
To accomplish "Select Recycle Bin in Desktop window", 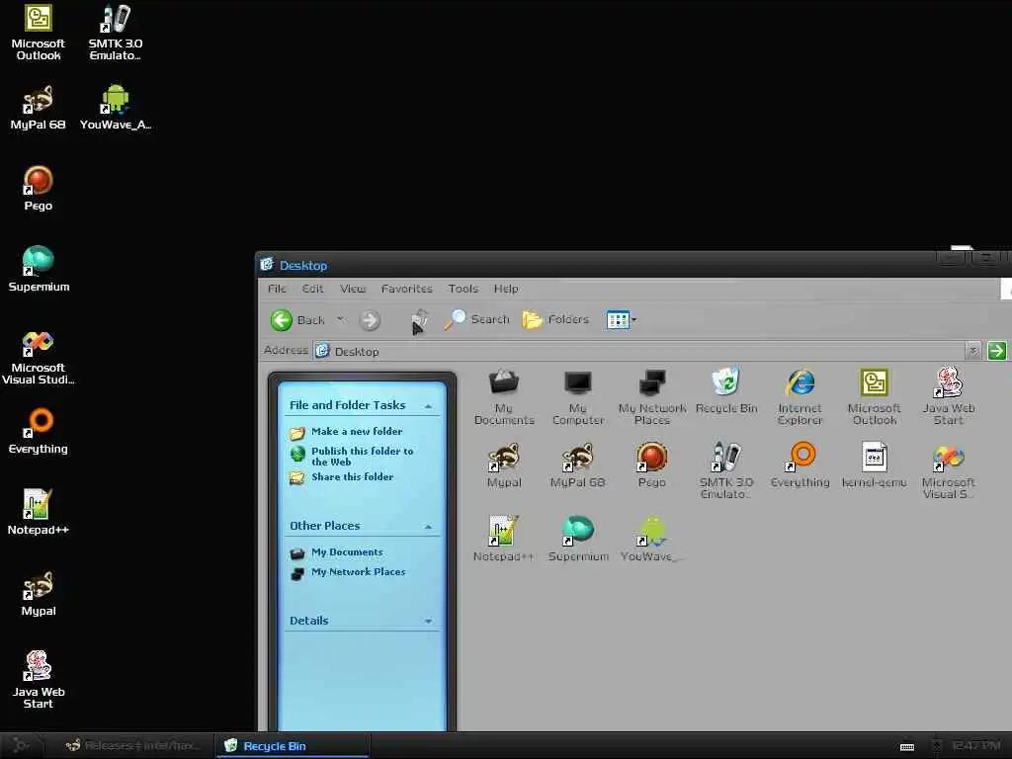I will click(x=726, y=391).
